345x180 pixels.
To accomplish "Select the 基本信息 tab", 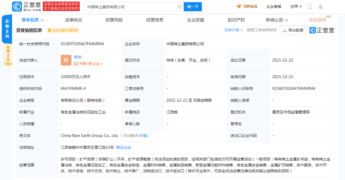I will (x=32, y=20).
